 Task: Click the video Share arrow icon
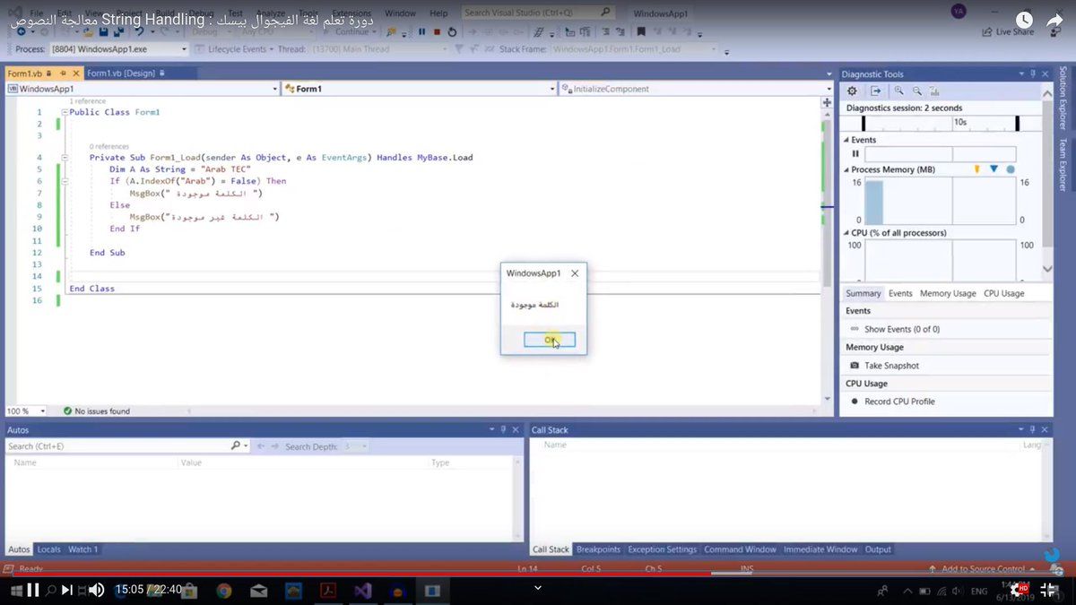(x=1054, y=21)
